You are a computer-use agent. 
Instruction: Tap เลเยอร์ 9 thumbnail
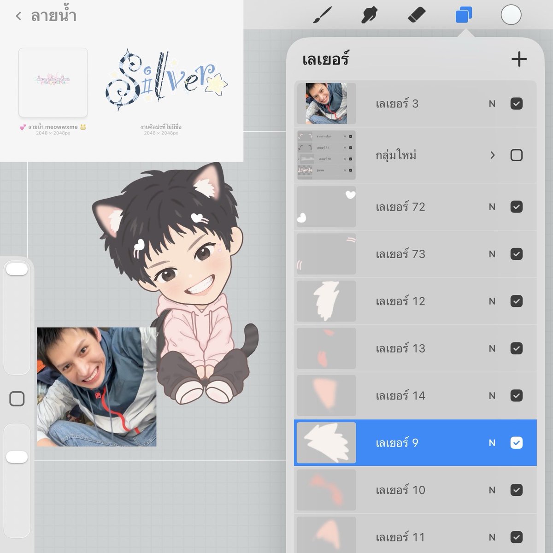pyautogui.click(x=326, y=443)
